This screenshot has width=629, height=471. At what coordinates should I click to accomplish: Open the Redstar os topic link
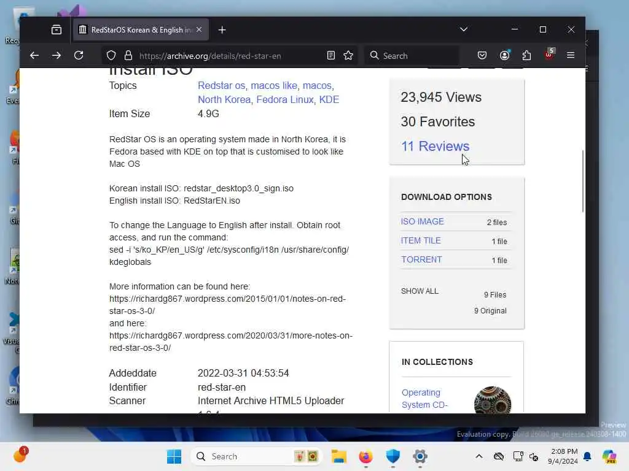(x=221, y=86)
